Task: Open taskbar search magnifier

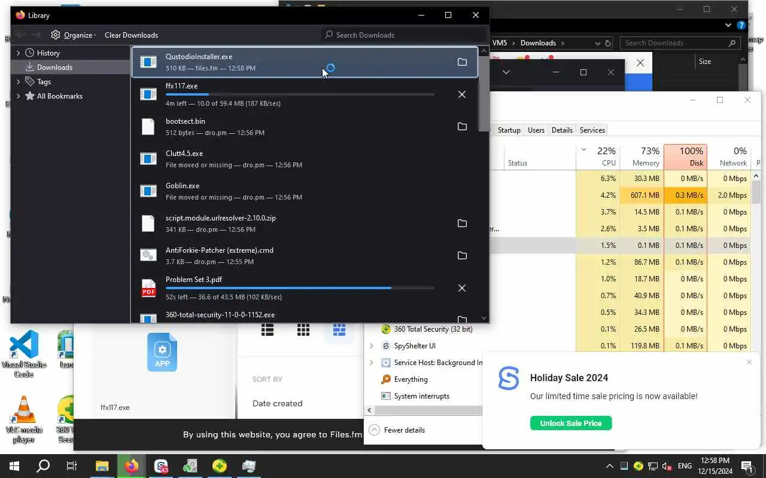Action: (43, 466)
